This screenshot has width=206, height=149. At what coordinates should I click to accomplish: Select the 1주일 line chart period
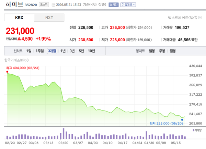[x=39, y=51]
